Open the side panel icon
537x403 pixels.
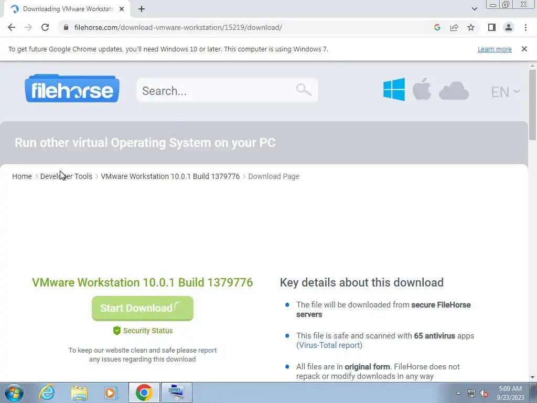[492, 27]
